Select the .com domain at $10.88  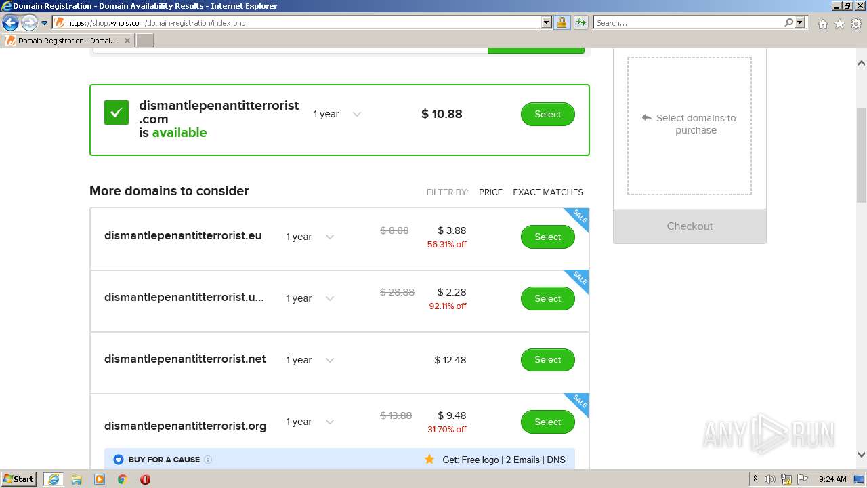point(547,114)
